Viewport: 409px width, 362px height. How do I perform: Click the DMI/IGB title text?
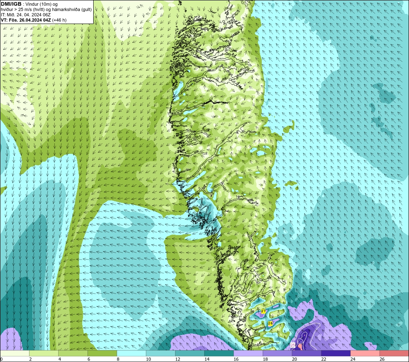(x=11, y=4)
